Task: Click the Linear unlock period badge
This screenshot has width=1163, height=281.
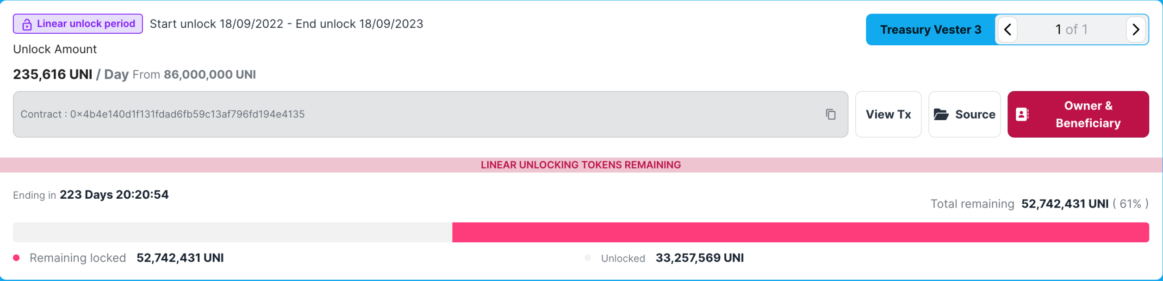Action: click(78, 24)
